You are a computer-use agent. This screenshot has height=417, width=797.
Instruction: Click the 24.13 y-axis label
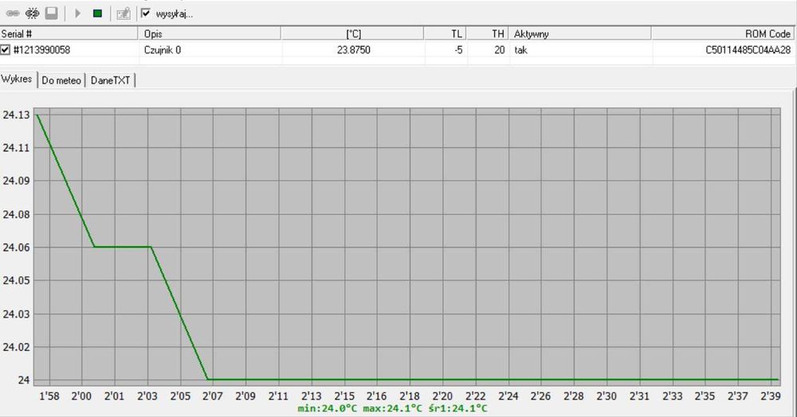pos(16,115)
